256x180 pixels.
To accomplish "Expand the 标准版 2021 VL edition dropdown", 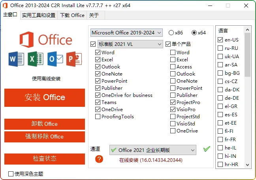I will coord(130,44).
